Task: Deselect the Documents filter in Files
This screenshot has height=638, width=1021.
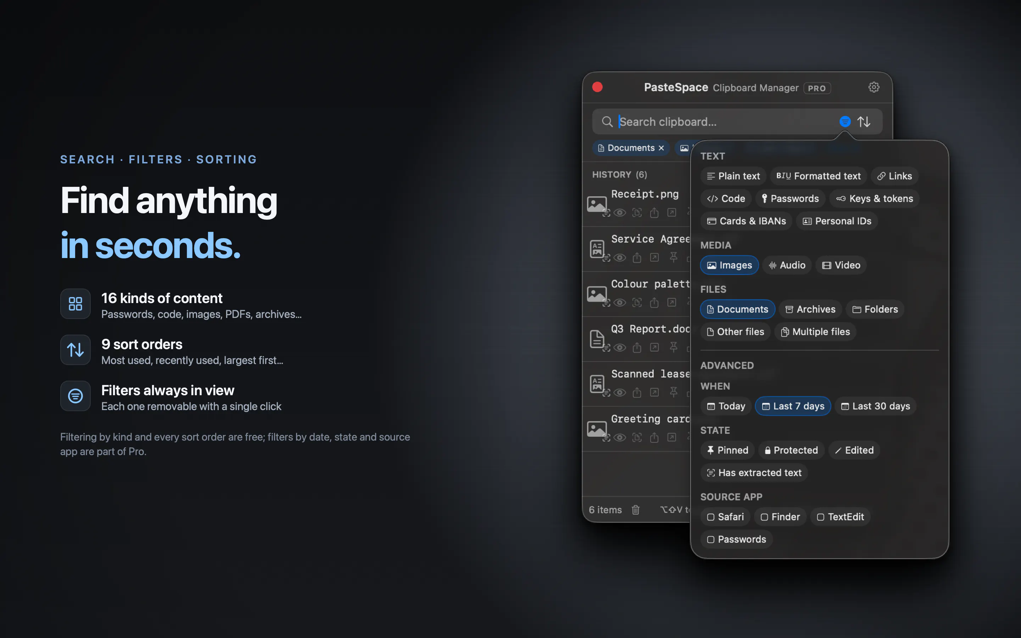Action: 737,309
